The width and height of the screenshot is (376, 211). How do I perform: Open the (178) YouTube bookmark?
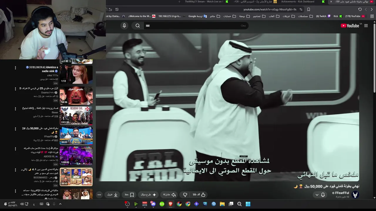355,16
